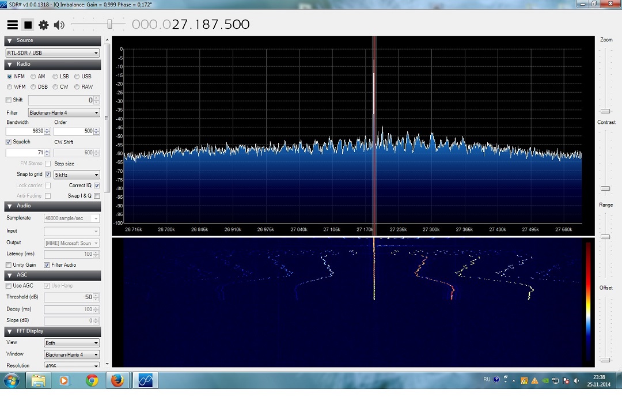The image size is (622, 420).
Task: Mute audio with the speaker icon
Action: (x=59, y=25)
